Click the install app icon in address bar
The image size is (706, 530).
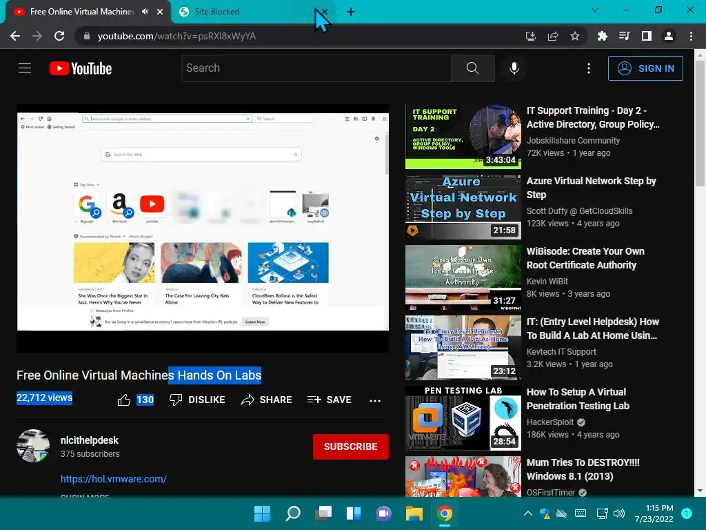tap(531, 36)
